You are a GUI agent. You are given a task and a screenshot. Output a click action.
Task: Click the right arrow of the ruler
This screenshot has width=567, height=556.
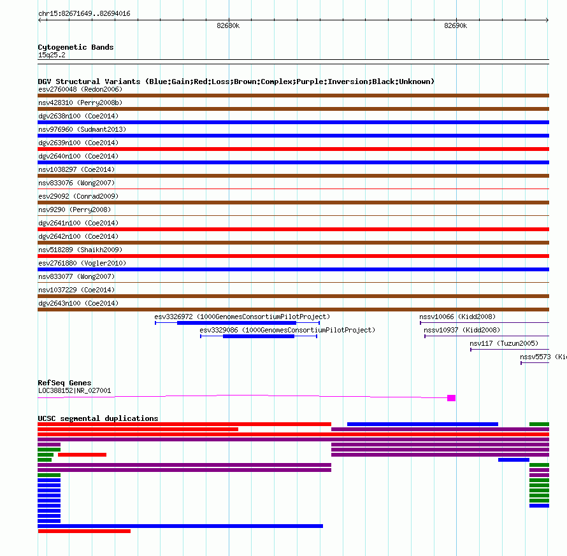547,20
